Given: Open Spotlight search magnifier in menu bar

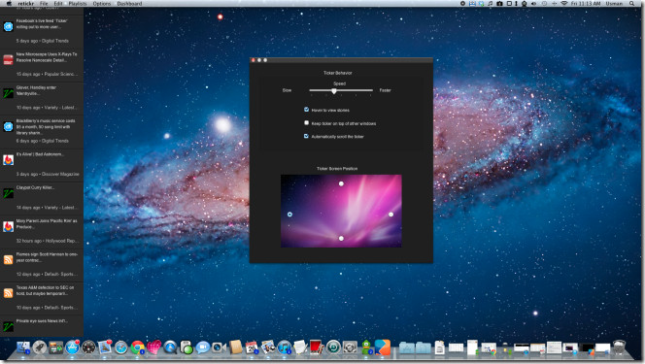Looking at the screenshot, I should click(631, 3).
